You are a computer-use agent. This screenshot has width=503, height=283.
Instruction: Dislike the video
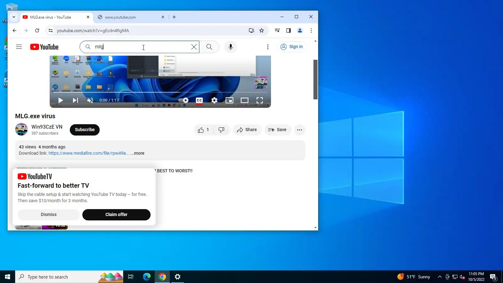coord(222,130)
